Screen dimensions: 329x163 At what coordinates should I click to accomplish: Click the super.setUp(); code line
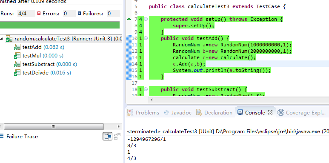click(194, 26)
